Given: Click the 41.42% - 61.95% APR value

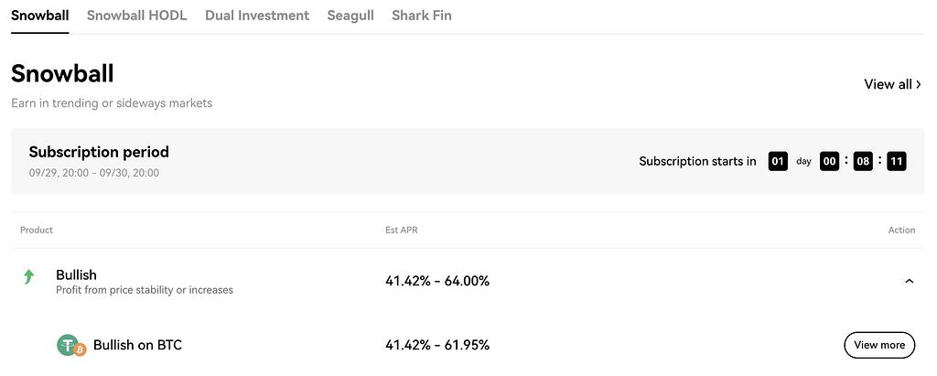Looking at the screenshot, I should coord(437,345).
